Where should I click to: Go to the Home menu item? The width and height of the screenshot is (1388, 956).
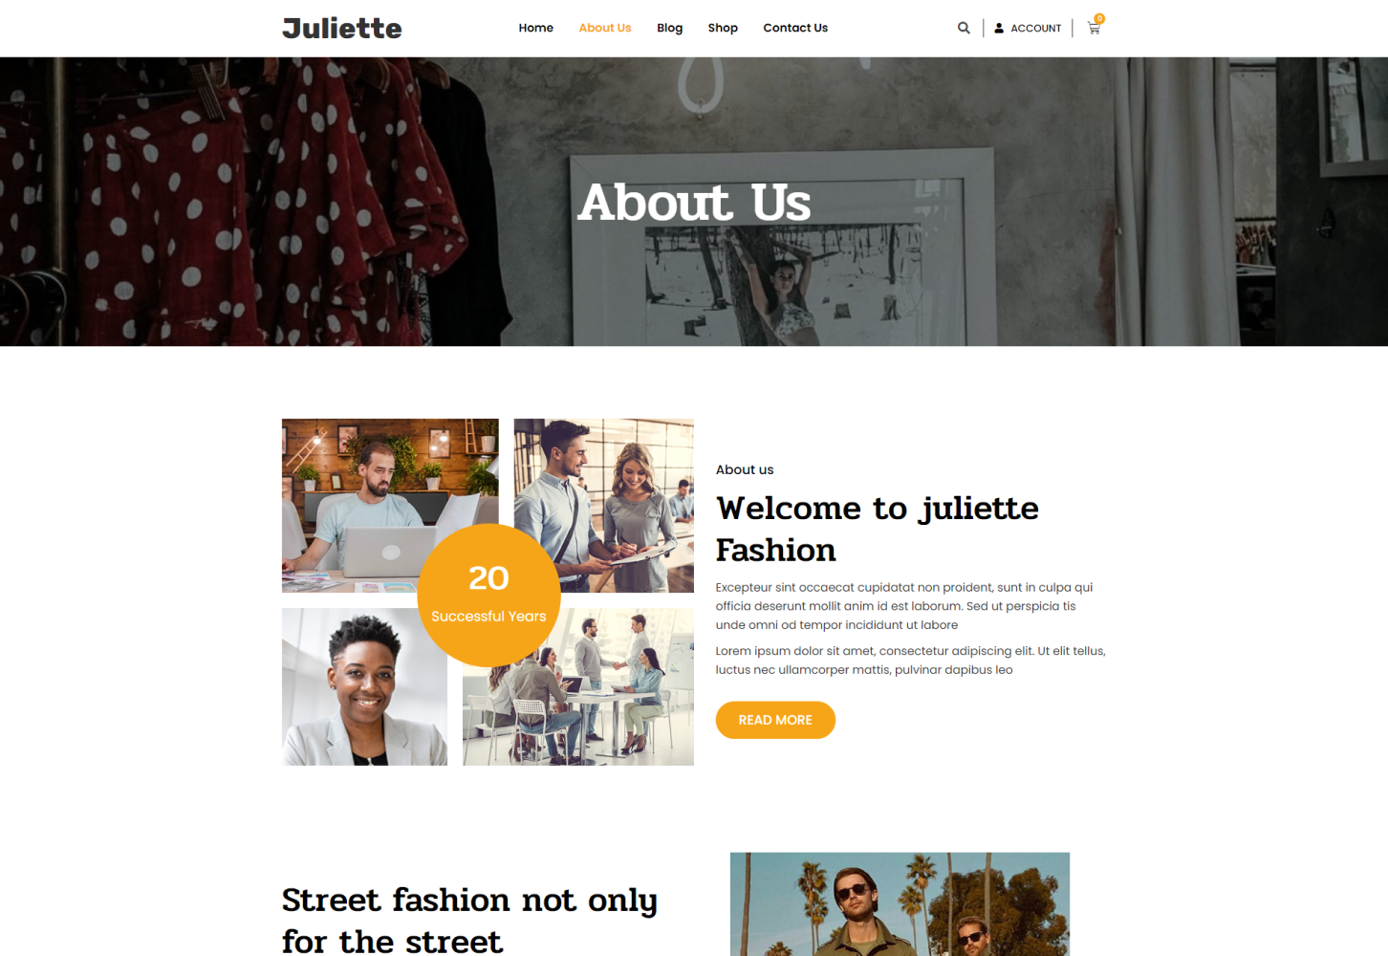click(x=535, y=28)
